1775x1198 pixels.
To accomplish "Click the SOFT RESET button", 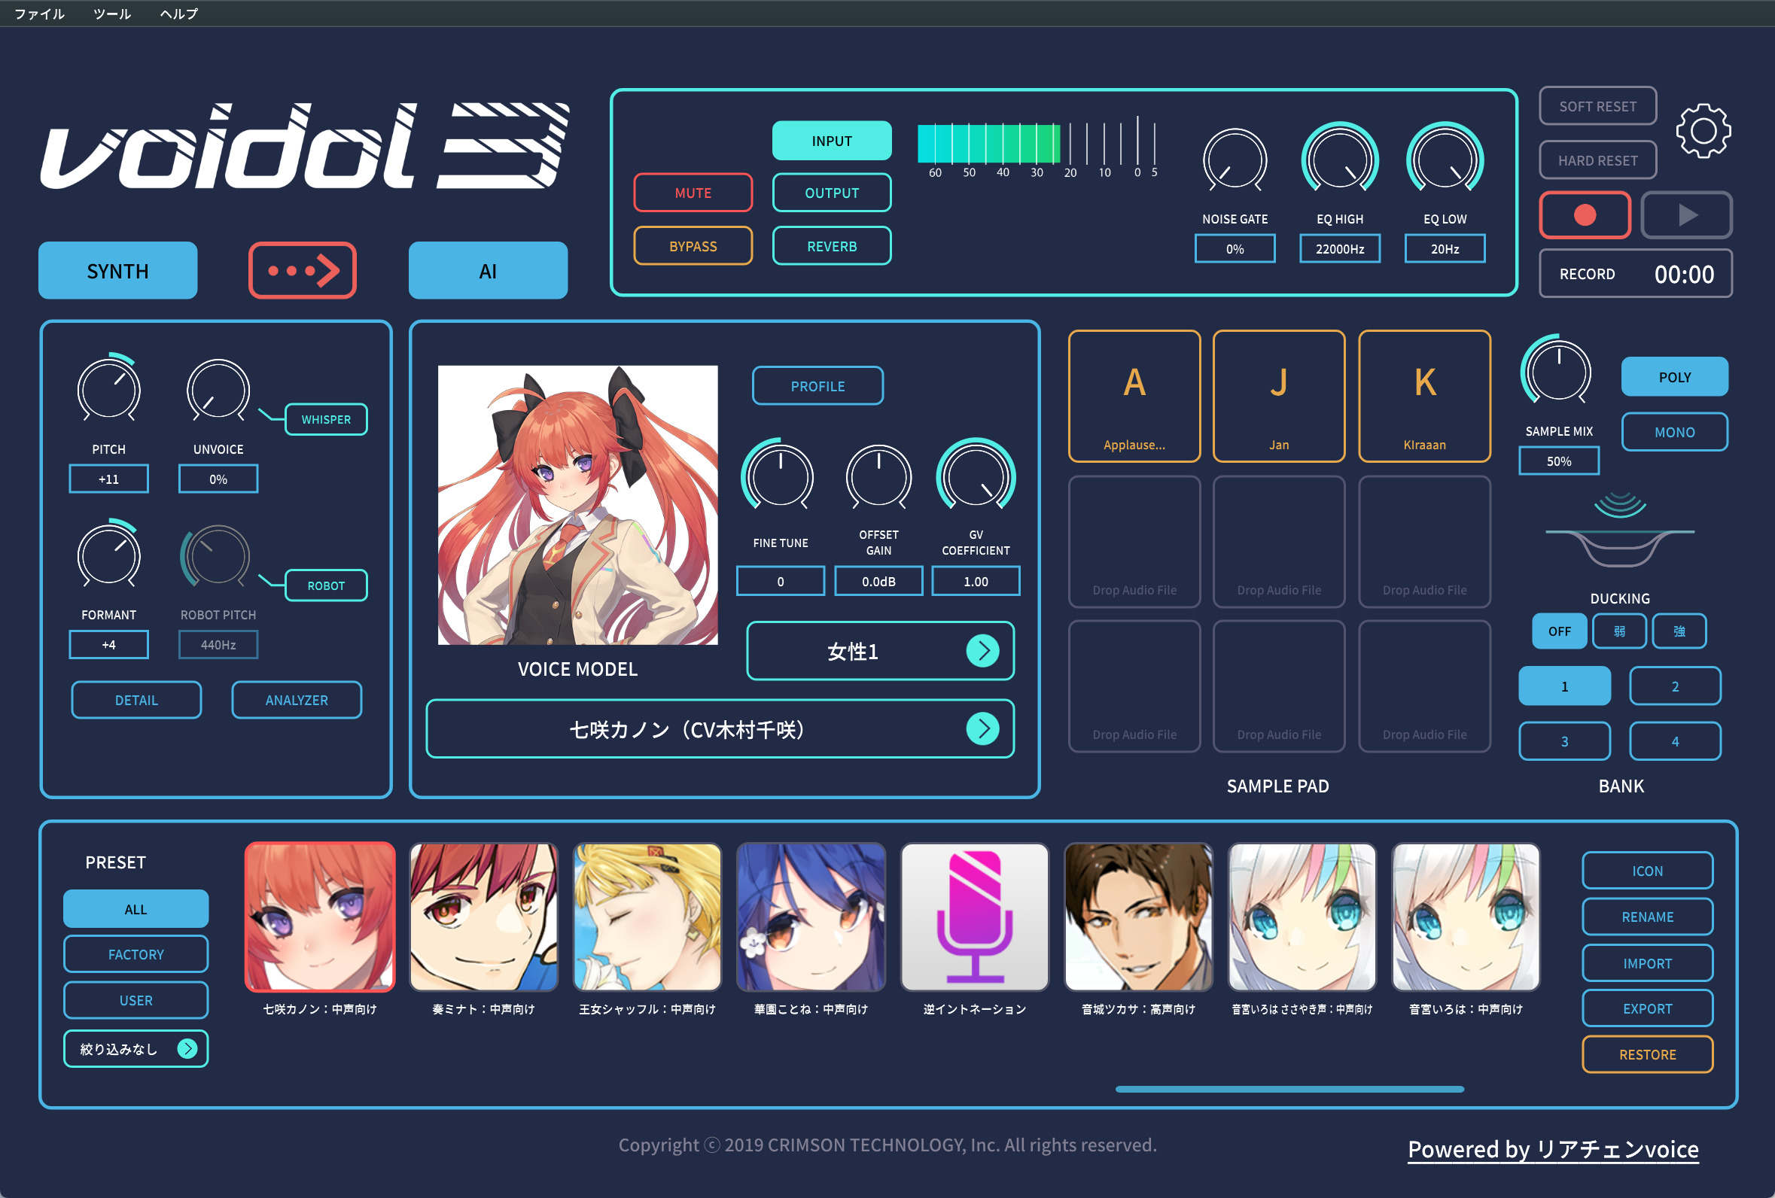I will 1598,106.
